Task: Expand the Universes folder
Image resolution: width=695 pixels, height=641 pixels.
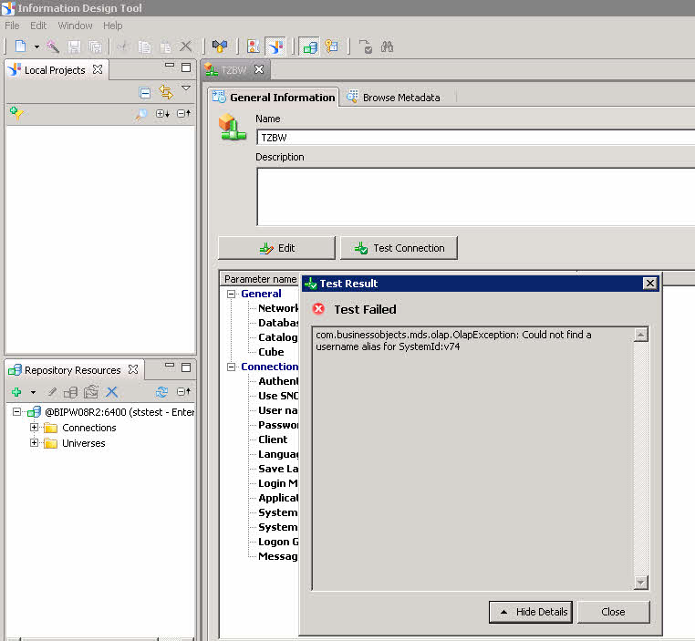Action: (x=34, y=443)
